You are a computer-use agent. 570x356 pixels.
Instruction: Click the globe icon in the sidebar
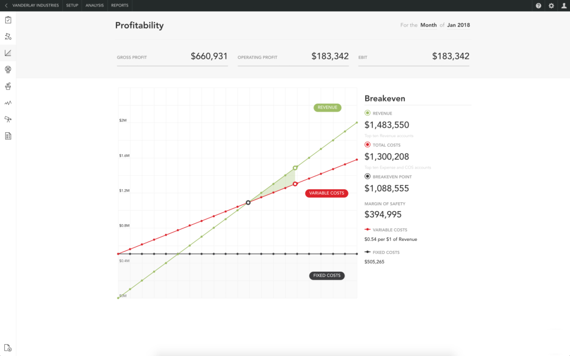(x=8, y=69)
